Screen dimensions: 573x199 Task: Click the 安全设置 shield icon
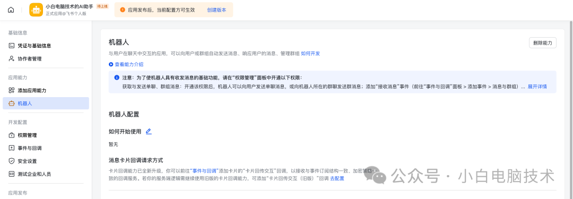tap(11, 161)
